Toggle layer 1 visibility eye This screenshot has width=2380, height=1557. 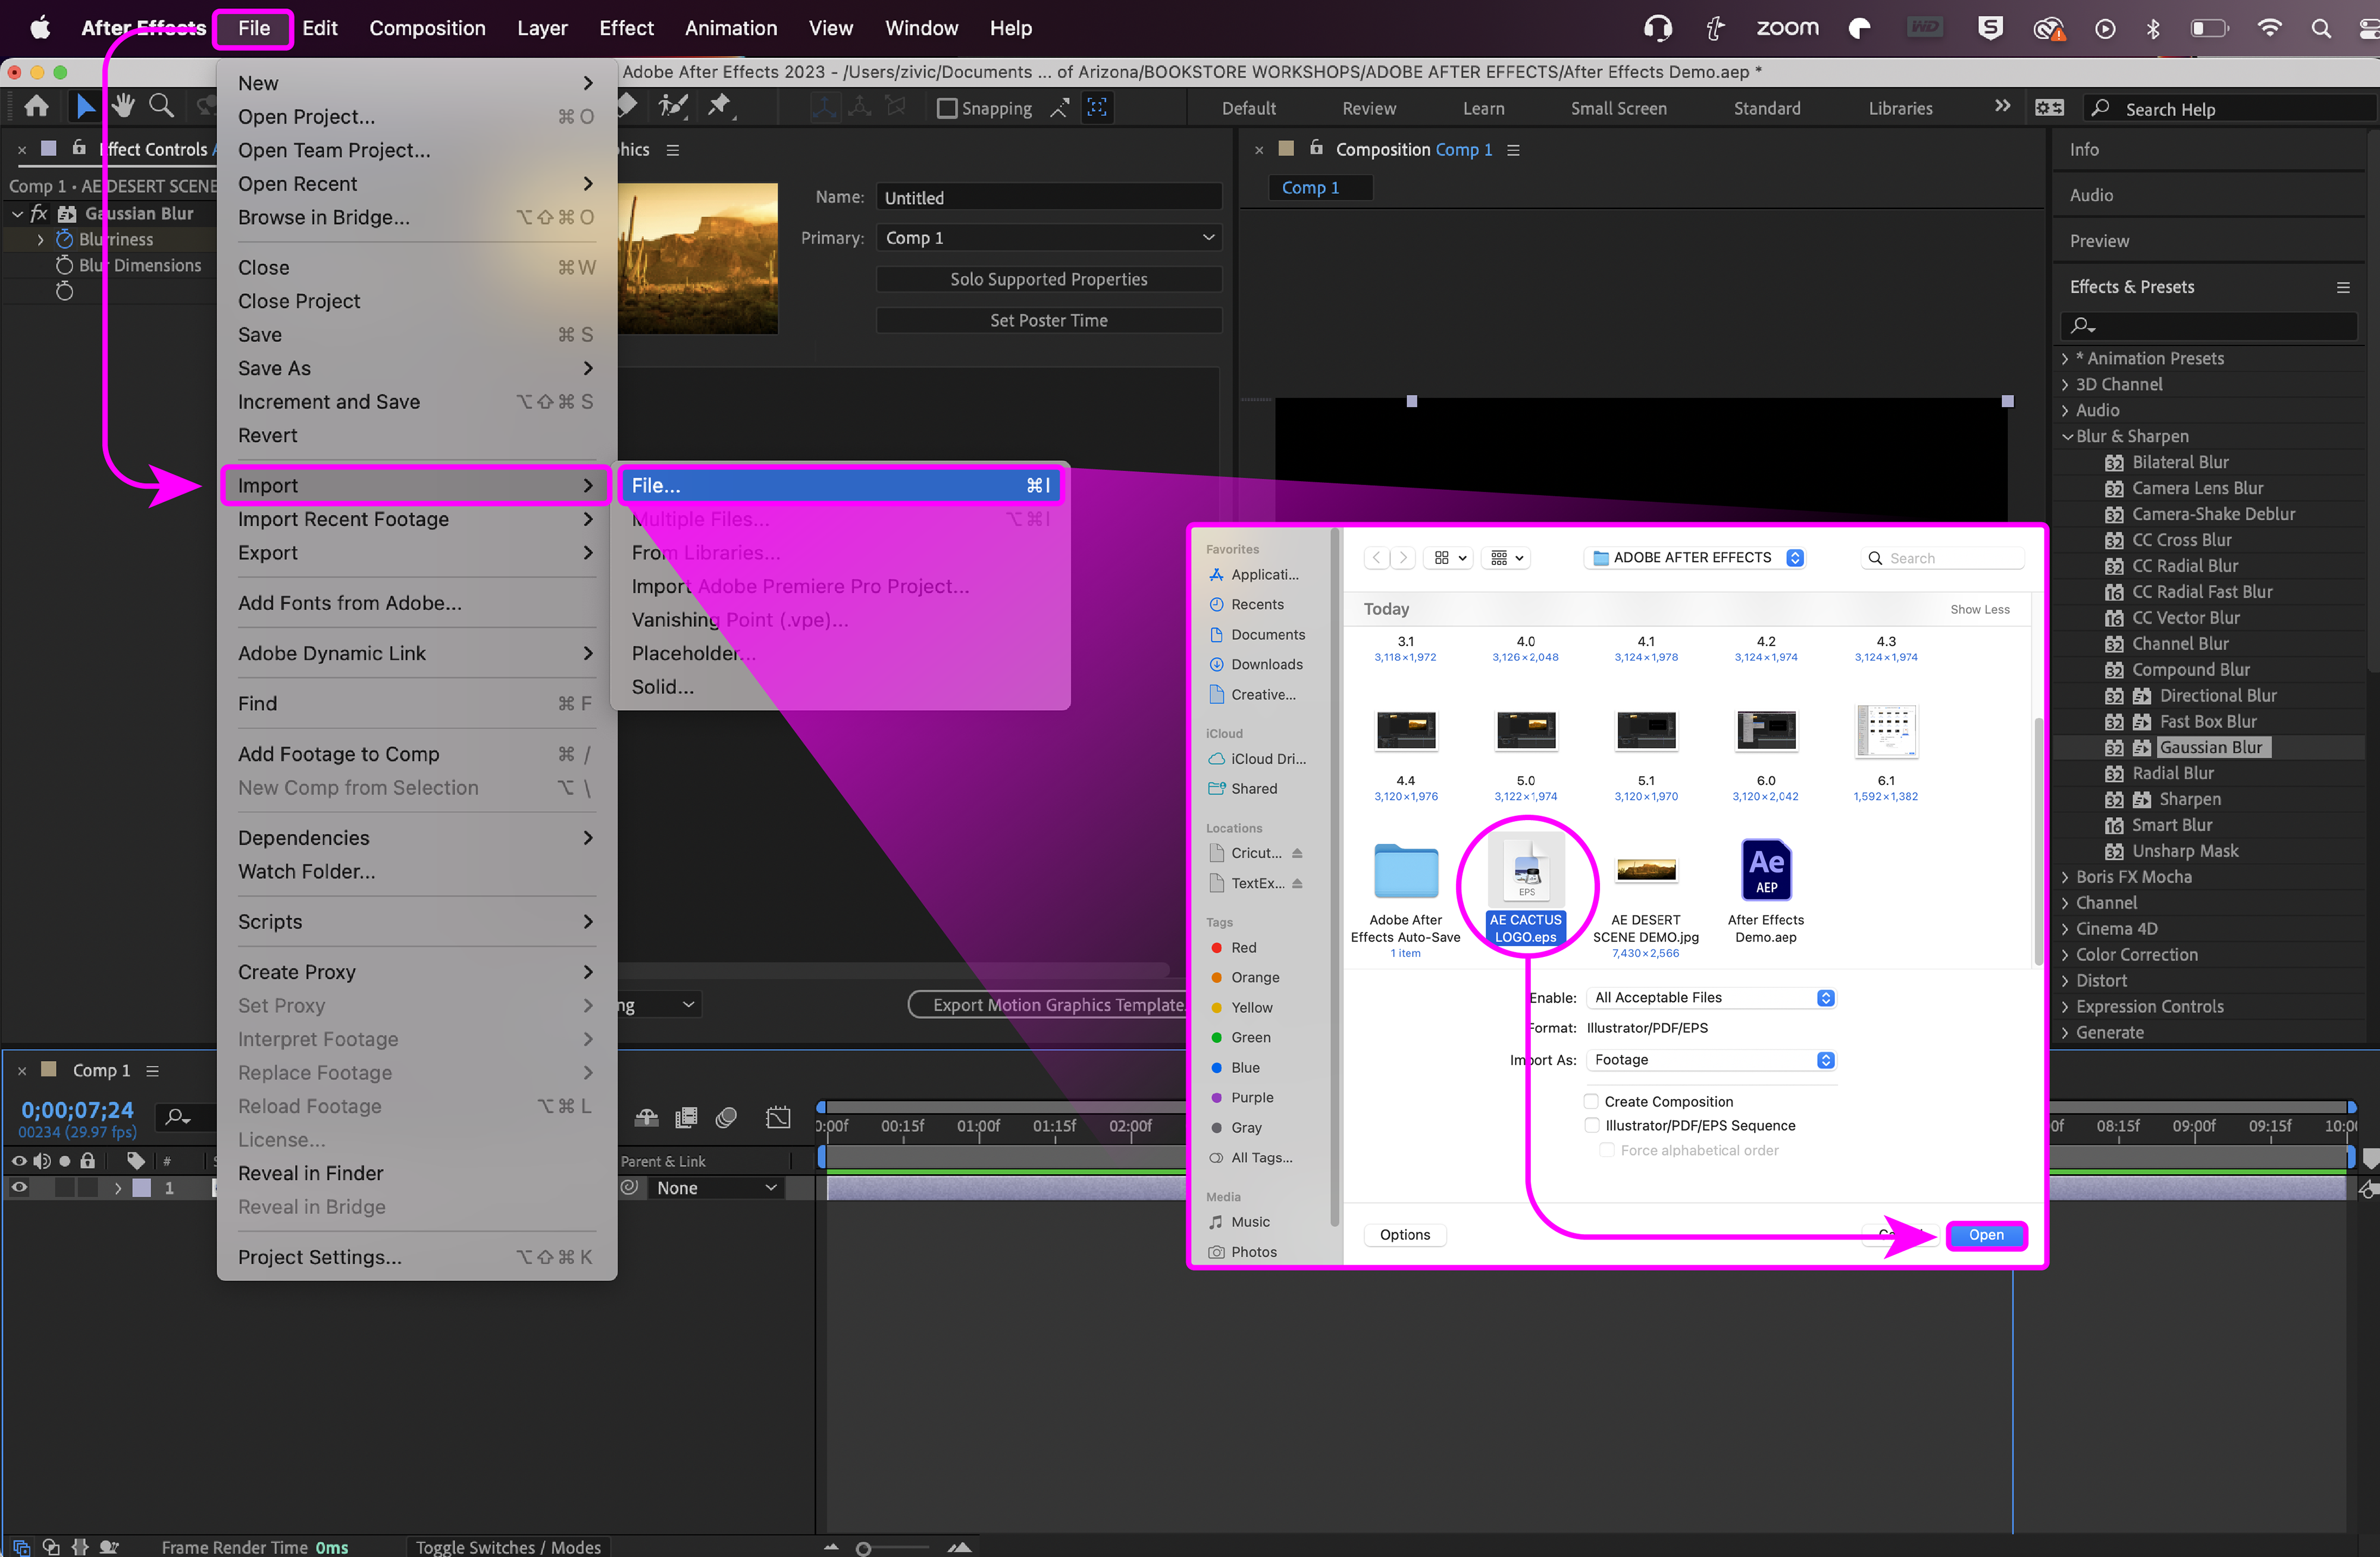[19, 1187]
